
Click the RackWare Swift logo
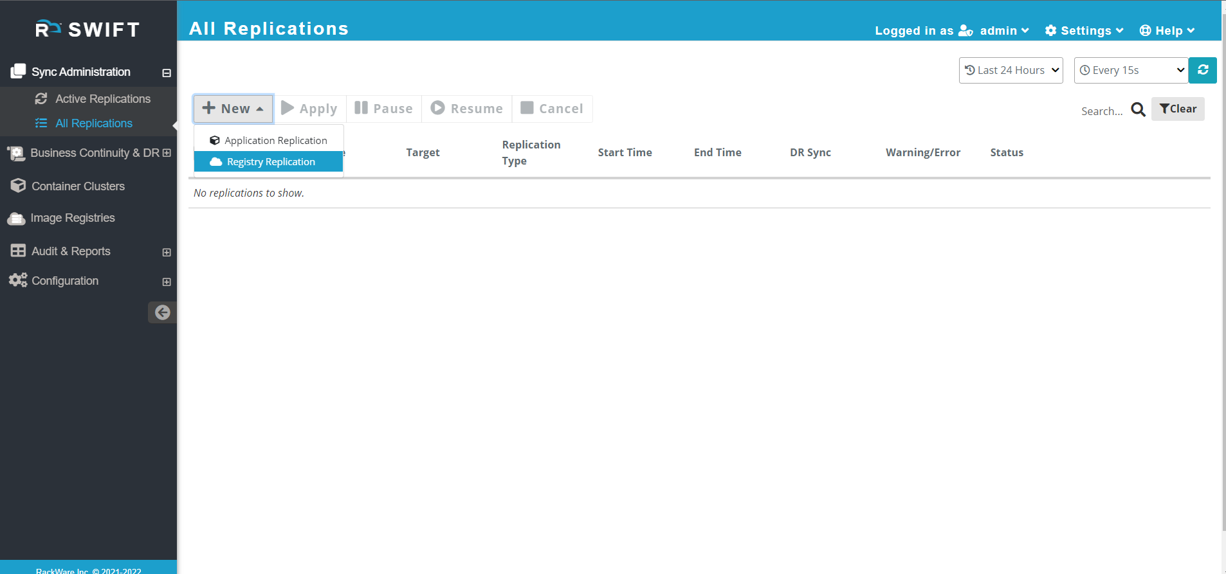[87, 29]
